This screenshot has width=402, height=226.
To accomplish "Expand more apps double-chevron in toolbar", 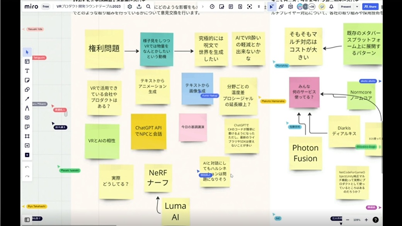I will pyautogui.click(x=259, y=7).
